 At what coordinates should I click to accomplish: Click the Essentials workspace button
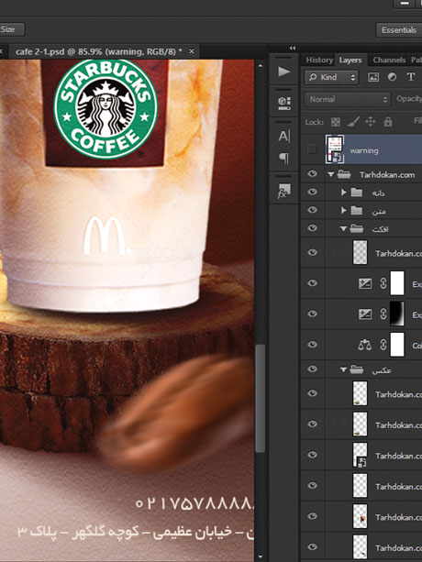(399, 30)
